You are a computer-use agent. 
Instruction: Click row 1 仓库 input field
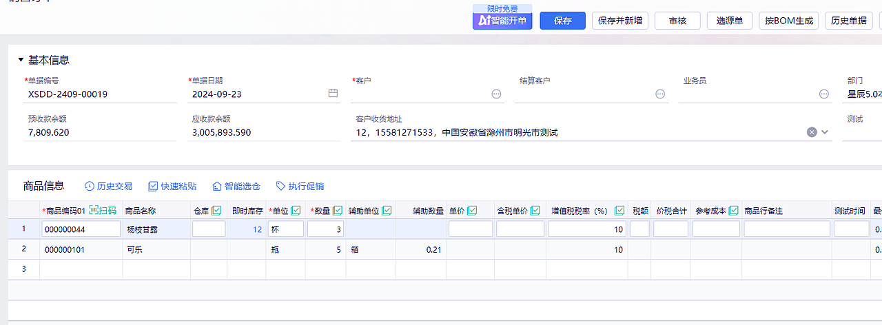209,229
